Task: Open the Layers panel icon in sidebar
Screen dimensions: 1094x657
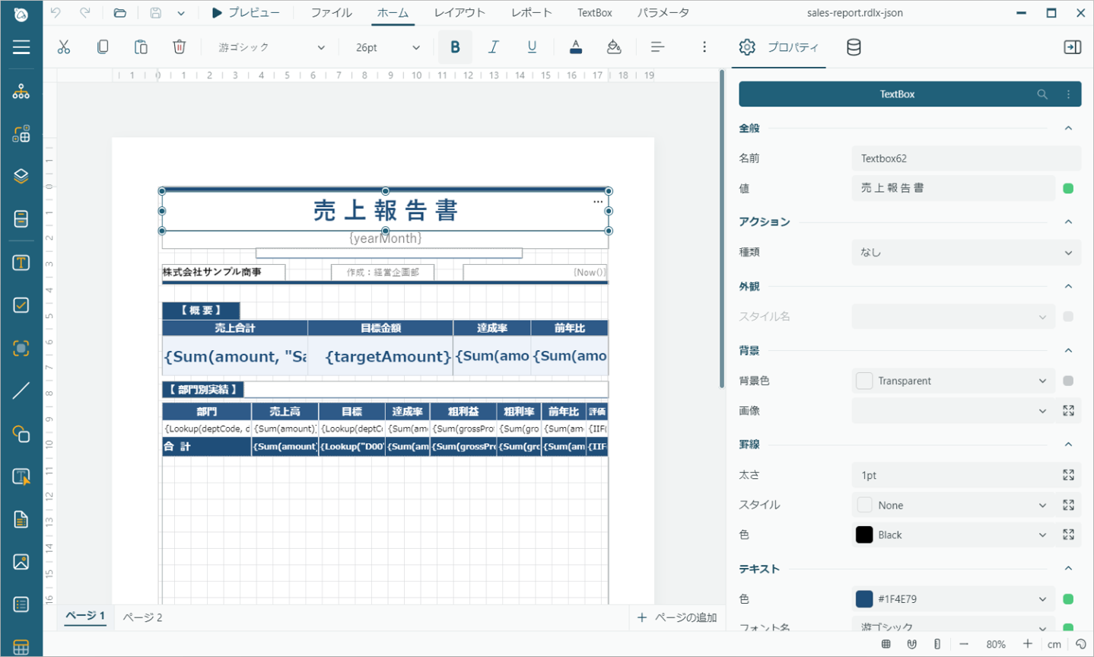Action: coord(21,176)
